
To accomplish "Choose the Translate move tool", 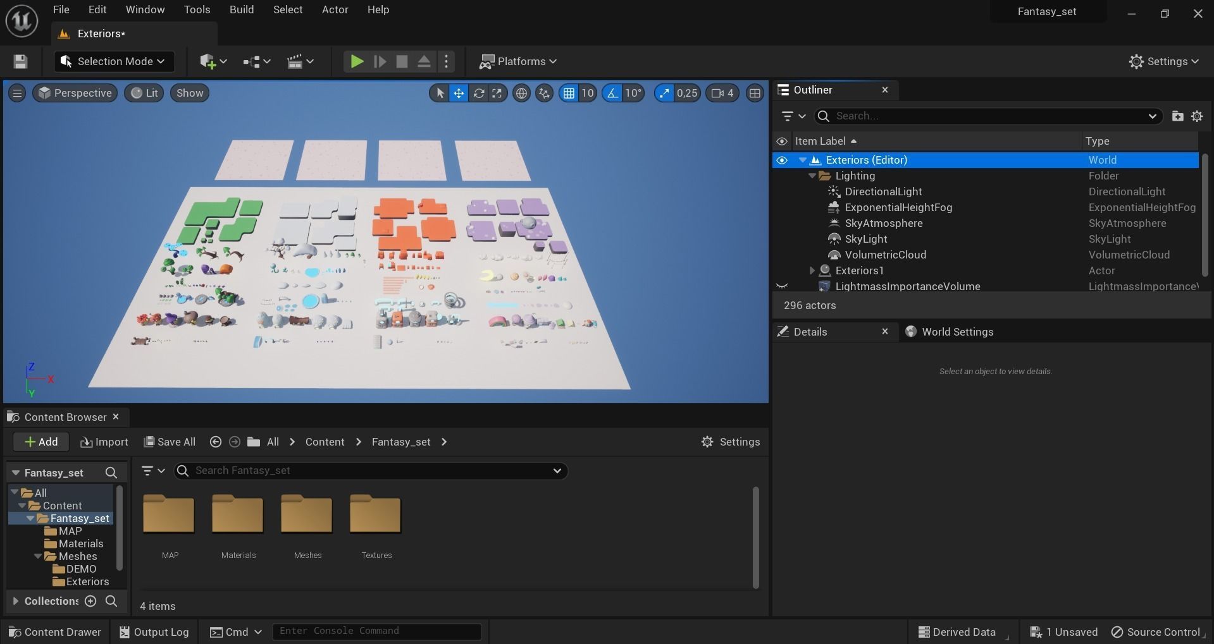I will [459, 94].
